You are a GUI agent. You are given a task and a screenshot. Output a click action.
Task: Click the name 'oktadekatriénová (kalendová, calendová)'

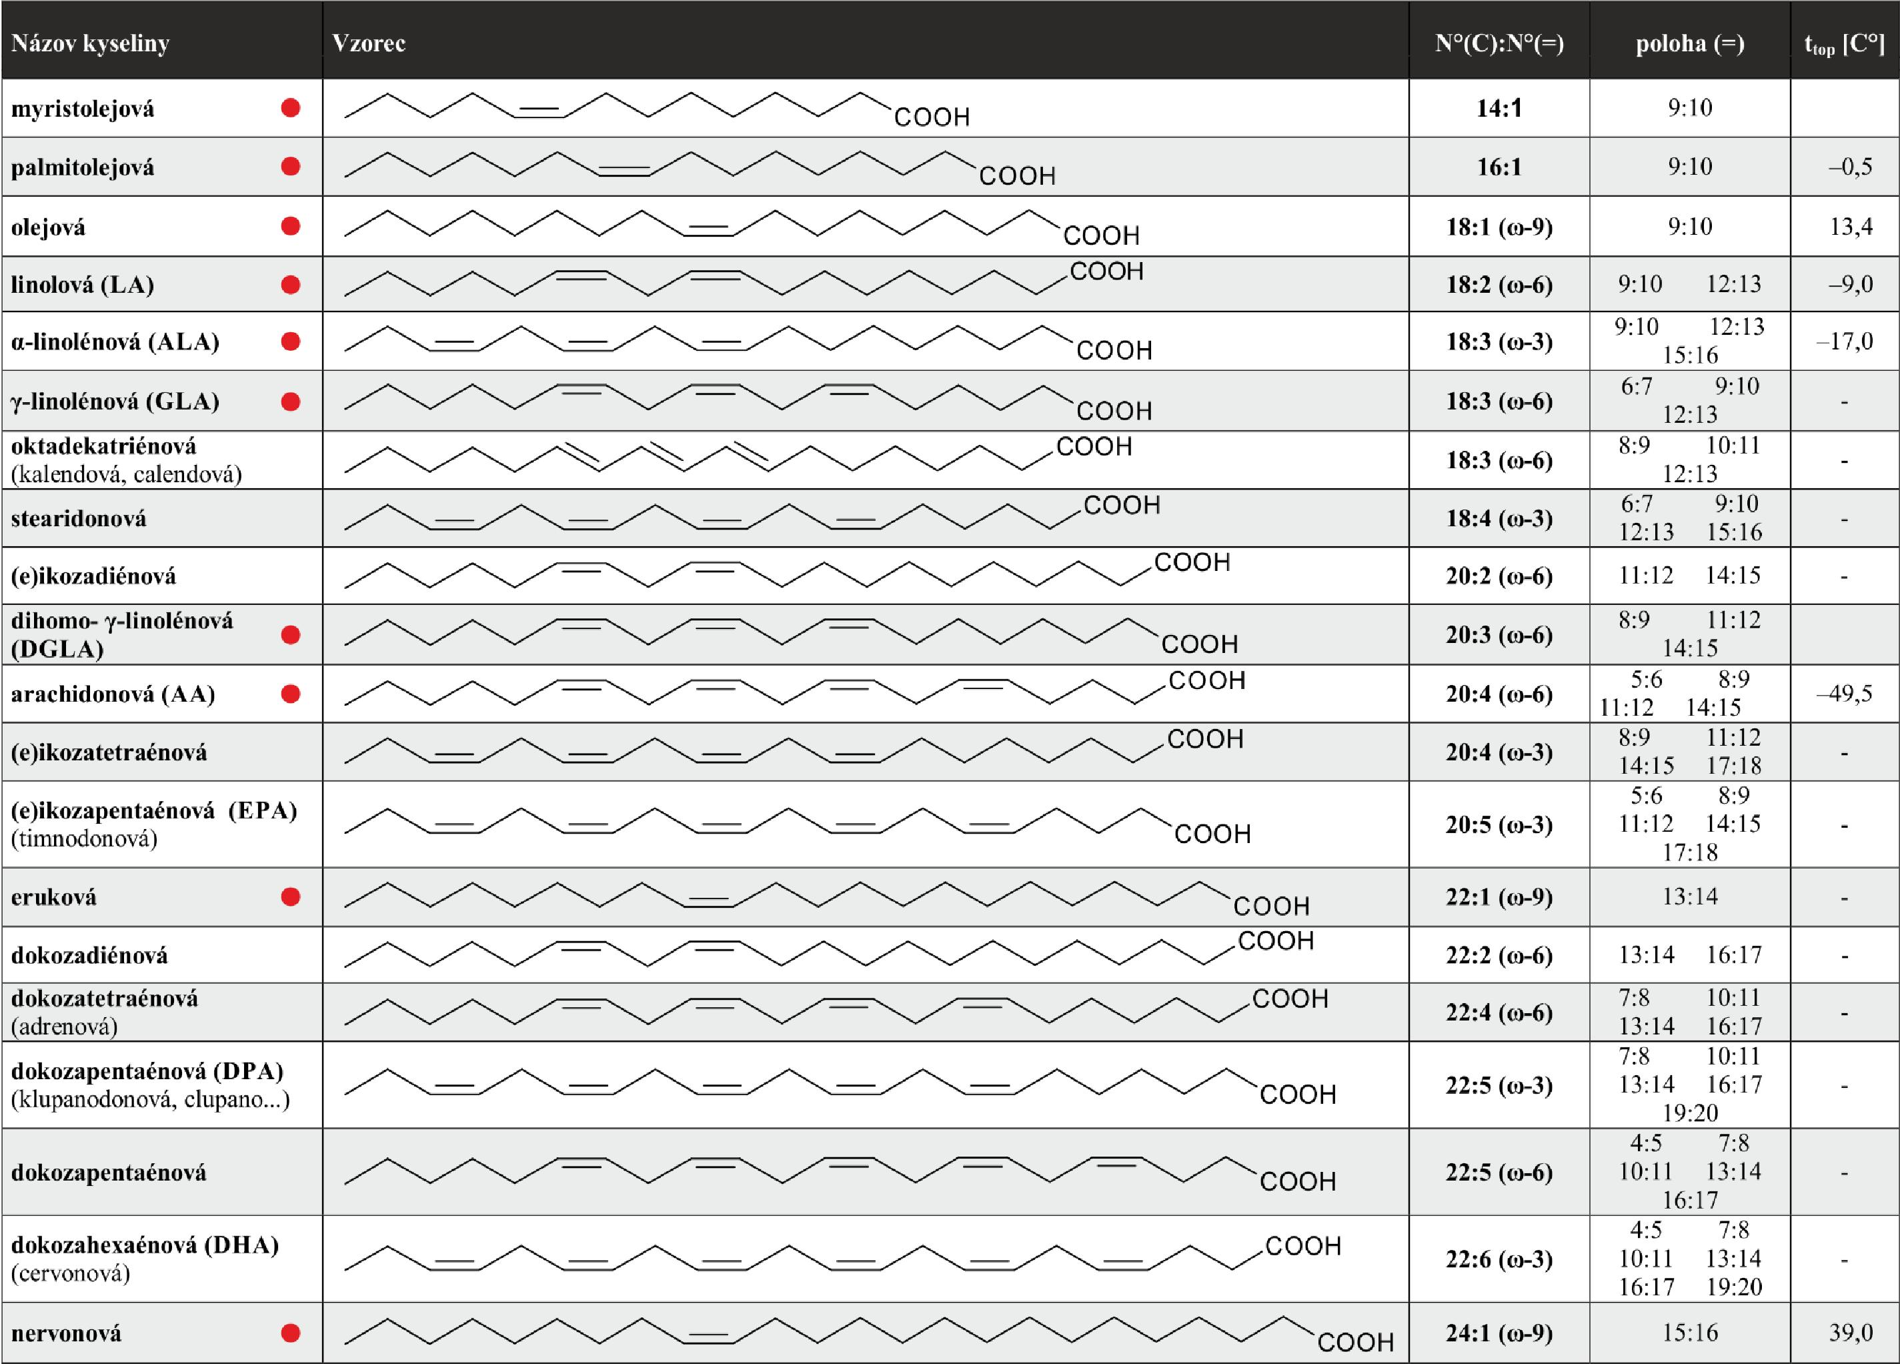tap(125, 460)
